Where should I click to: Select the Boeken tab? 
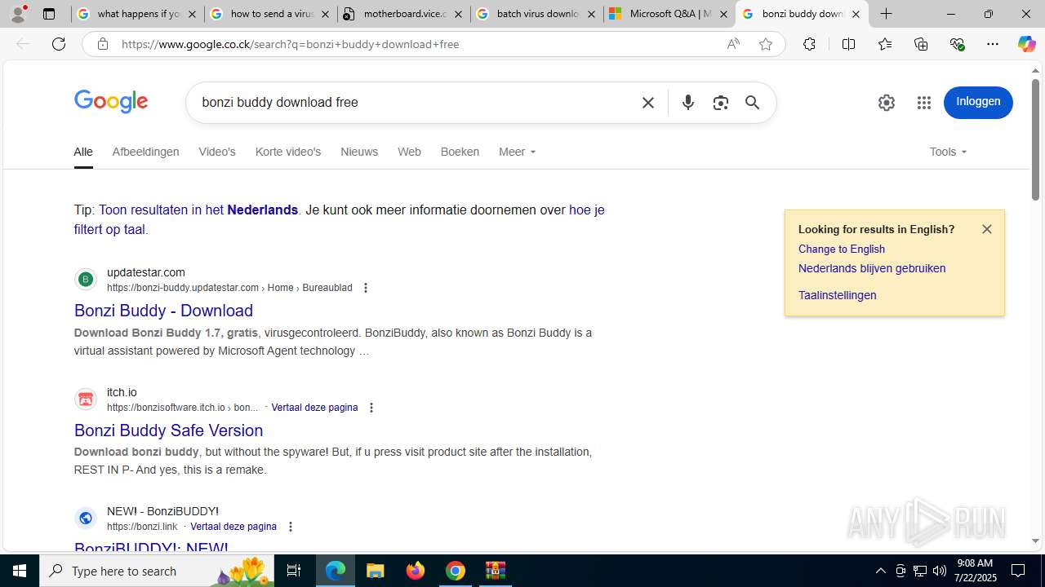[460, 152]
